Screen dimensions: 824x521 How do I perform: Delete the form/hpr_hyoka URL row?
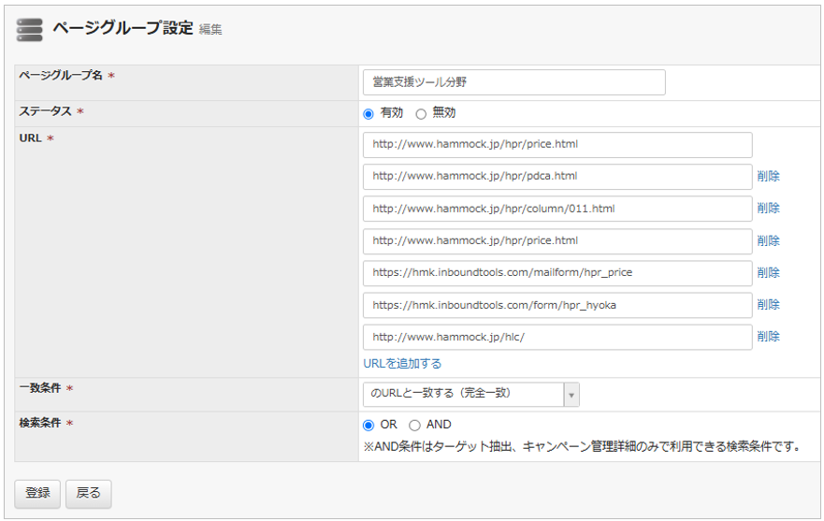(768, 304)
